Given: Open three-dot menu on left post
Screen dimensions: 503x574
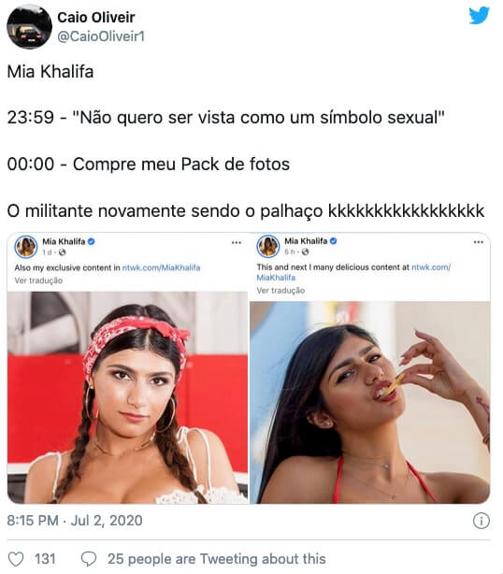Looking at the screenshot, I should [x=237, y=242].
